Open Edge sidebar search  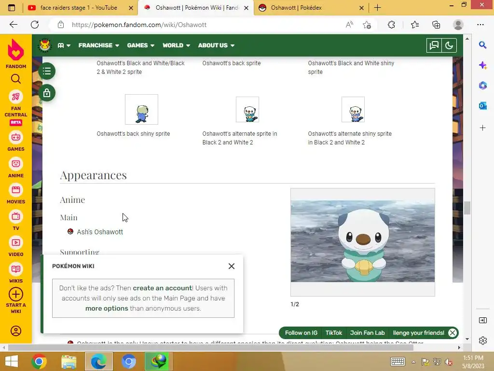click(482, 45)
